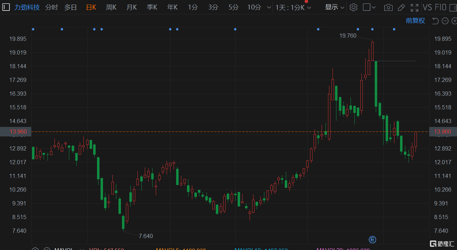Select the pencil drawing tool
The image size is (457, 250).
[401, 7]
